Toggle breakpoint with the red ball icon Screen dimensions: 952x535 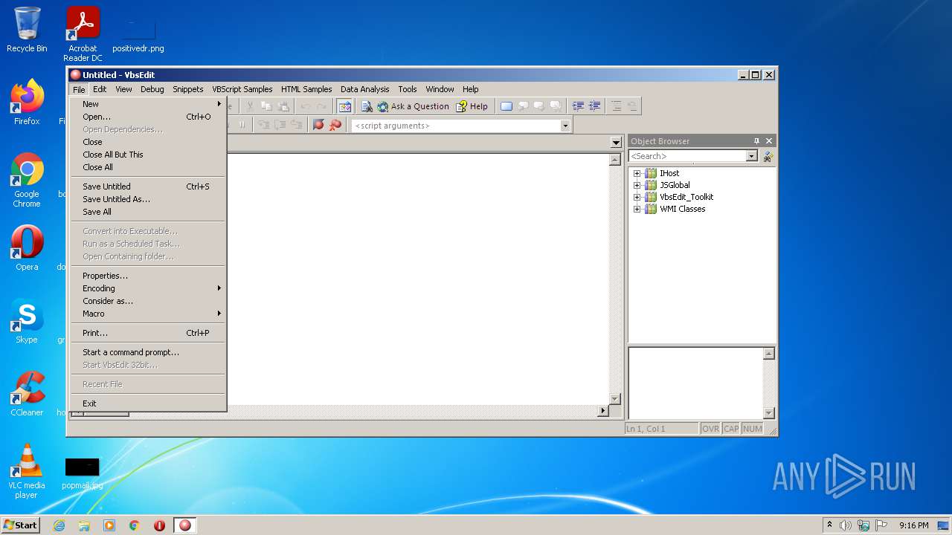click(318, 125)
